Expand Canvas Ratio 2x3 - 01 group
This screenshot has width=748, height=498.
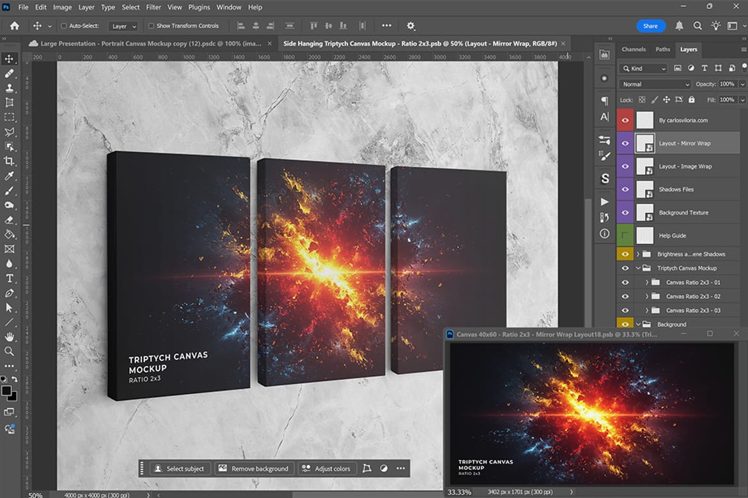pyautogui.click(x=647, y=282)
